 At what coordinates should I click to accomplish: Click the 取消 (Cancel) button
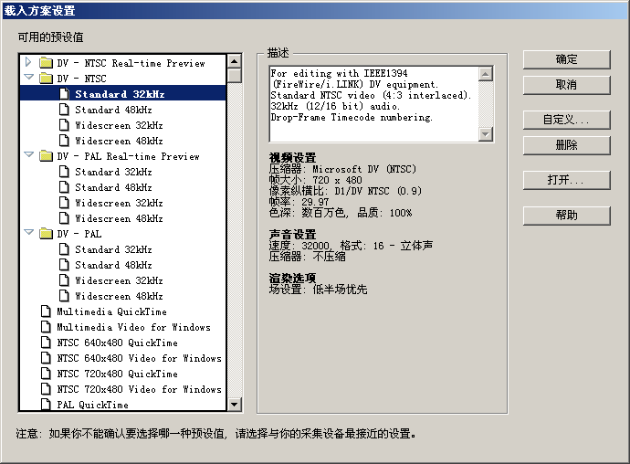click(566, 85)
